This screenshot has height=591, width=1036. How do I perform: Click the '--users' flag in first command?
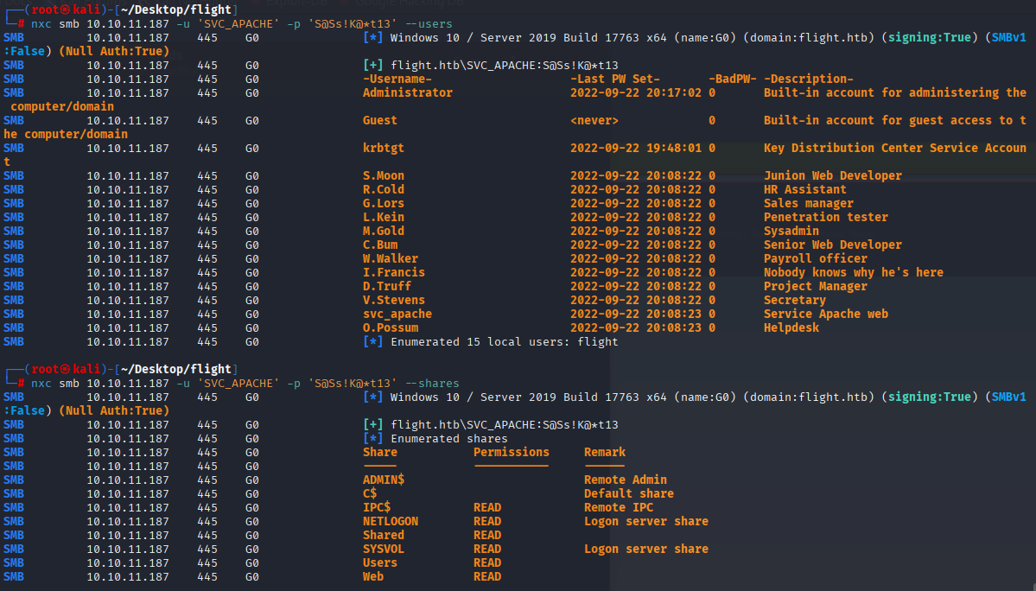429,24
